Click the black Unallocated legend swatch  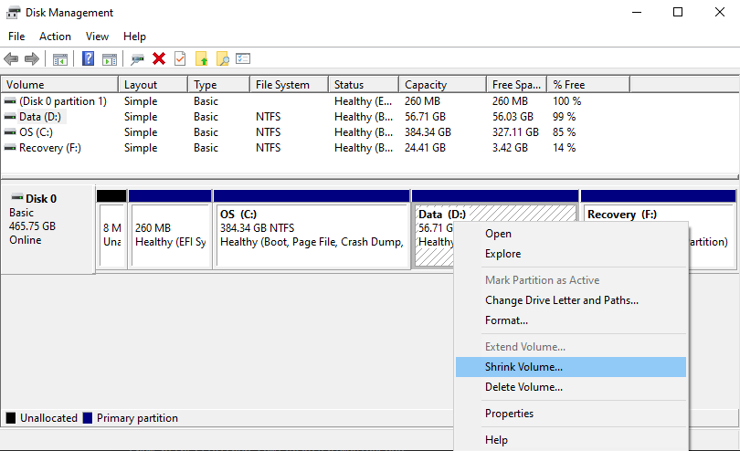pyautogui.click(x=10, y=418)
